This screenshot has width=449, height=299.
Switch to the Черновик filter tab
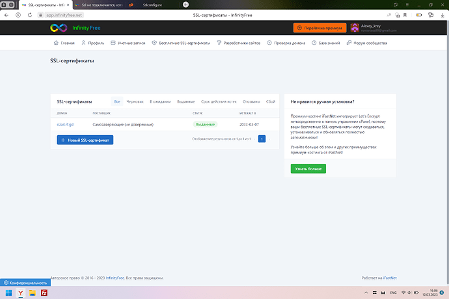pos(135,101)
